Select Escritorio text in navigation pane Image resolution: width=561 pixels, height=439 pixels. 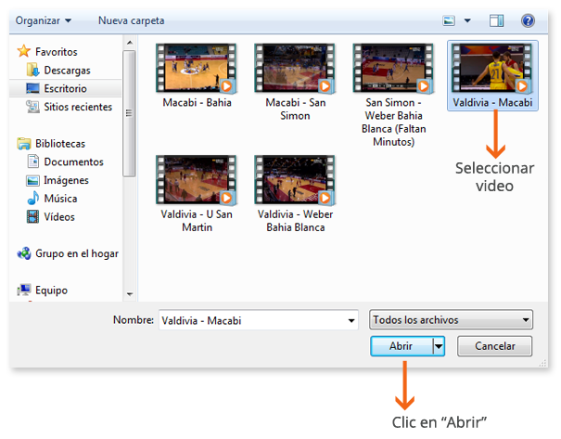point(65,88)
